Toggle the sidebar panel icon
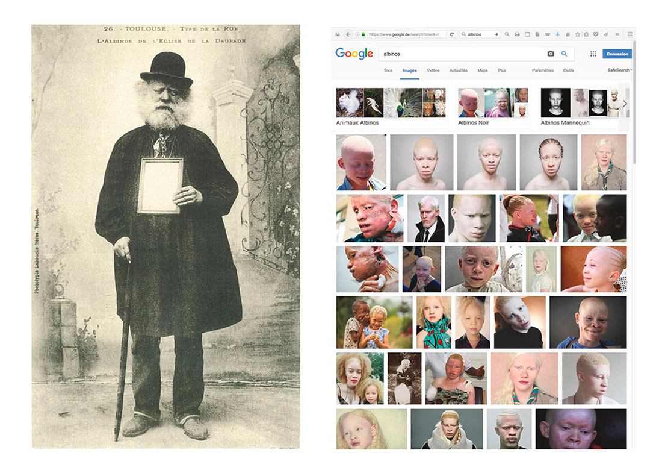This screenshot has height=476, width=662. (527, 34)
